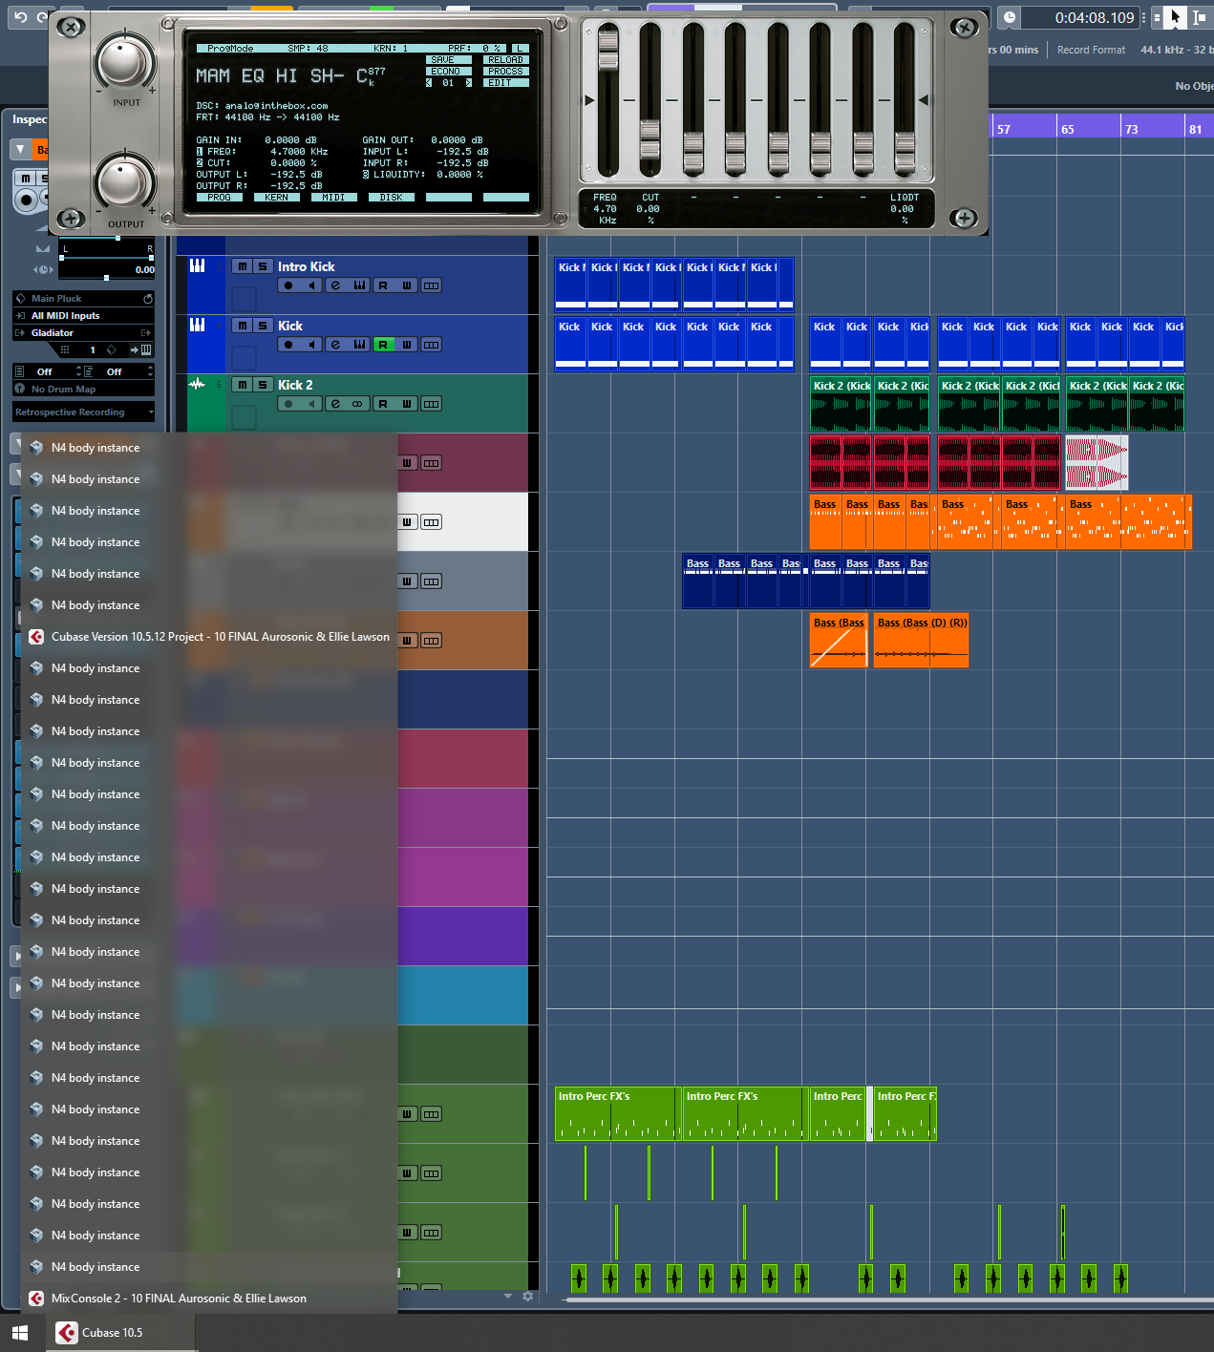Switch to the MixConsole 2 window entry
Screen dimensions: 1214x1352
point(209,1299)
